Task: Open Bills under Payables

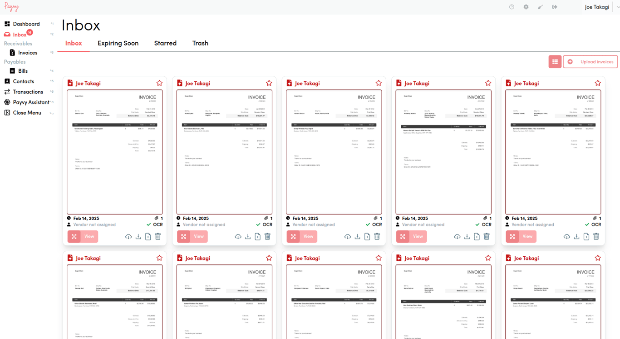Action: pyautogui.click(x=23, y=71)
